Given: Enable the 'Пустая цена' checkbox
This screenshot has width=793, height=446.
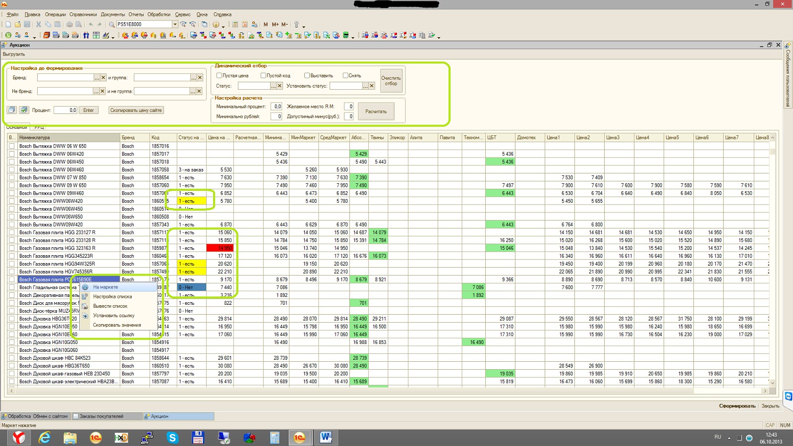Looking at the screenshot, I should [219, 75].
